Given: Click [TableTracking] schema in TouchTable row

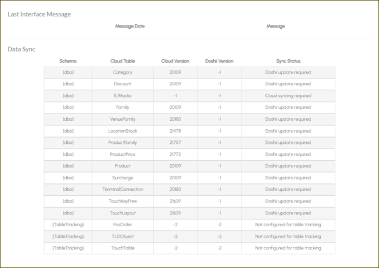Looking at the screenshot, I should (x=68, y=248).
